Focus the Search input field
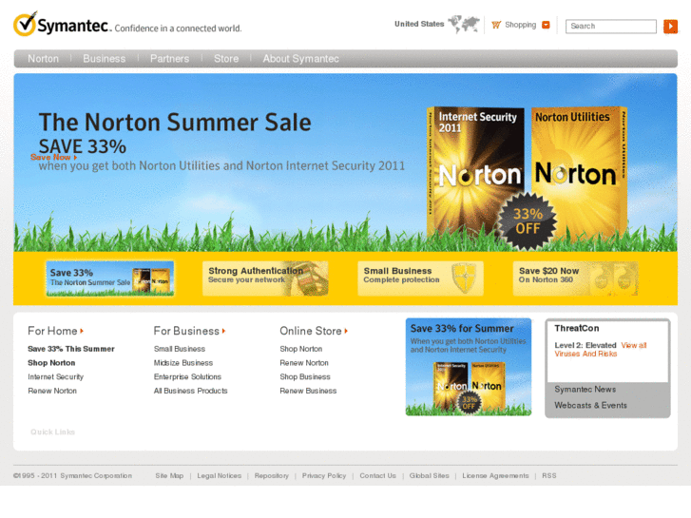The image size is (691, 518). tap(611, 27)
